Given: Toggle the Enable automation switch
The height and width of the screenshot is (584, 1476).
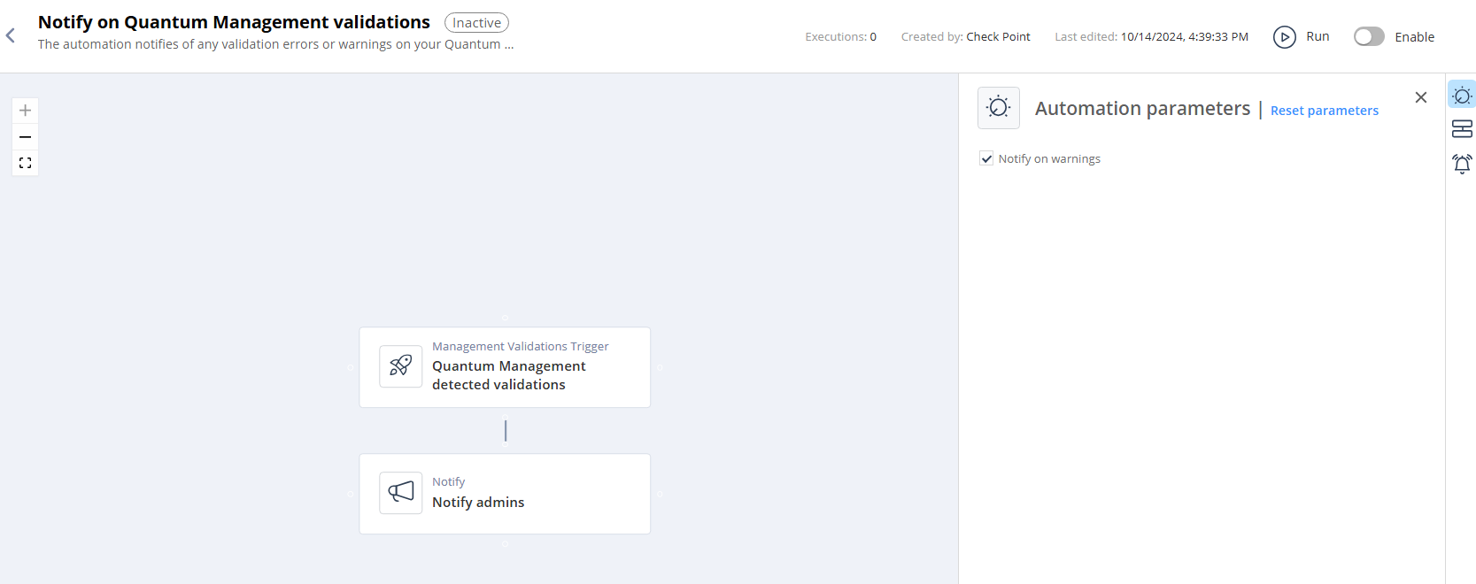Looking at the screenshot, I should 1369,36.
